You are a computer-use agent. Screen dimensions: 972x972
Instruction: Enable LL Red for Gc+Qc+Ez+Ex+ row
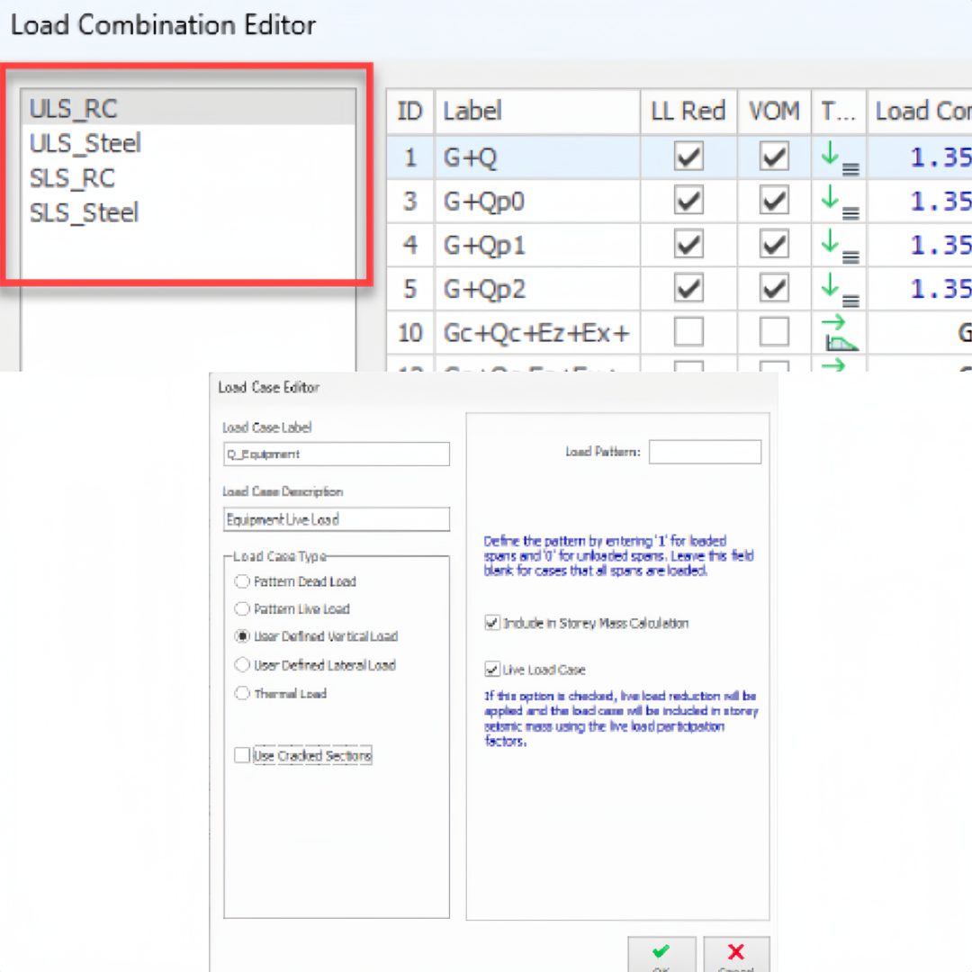click(688, 331)
